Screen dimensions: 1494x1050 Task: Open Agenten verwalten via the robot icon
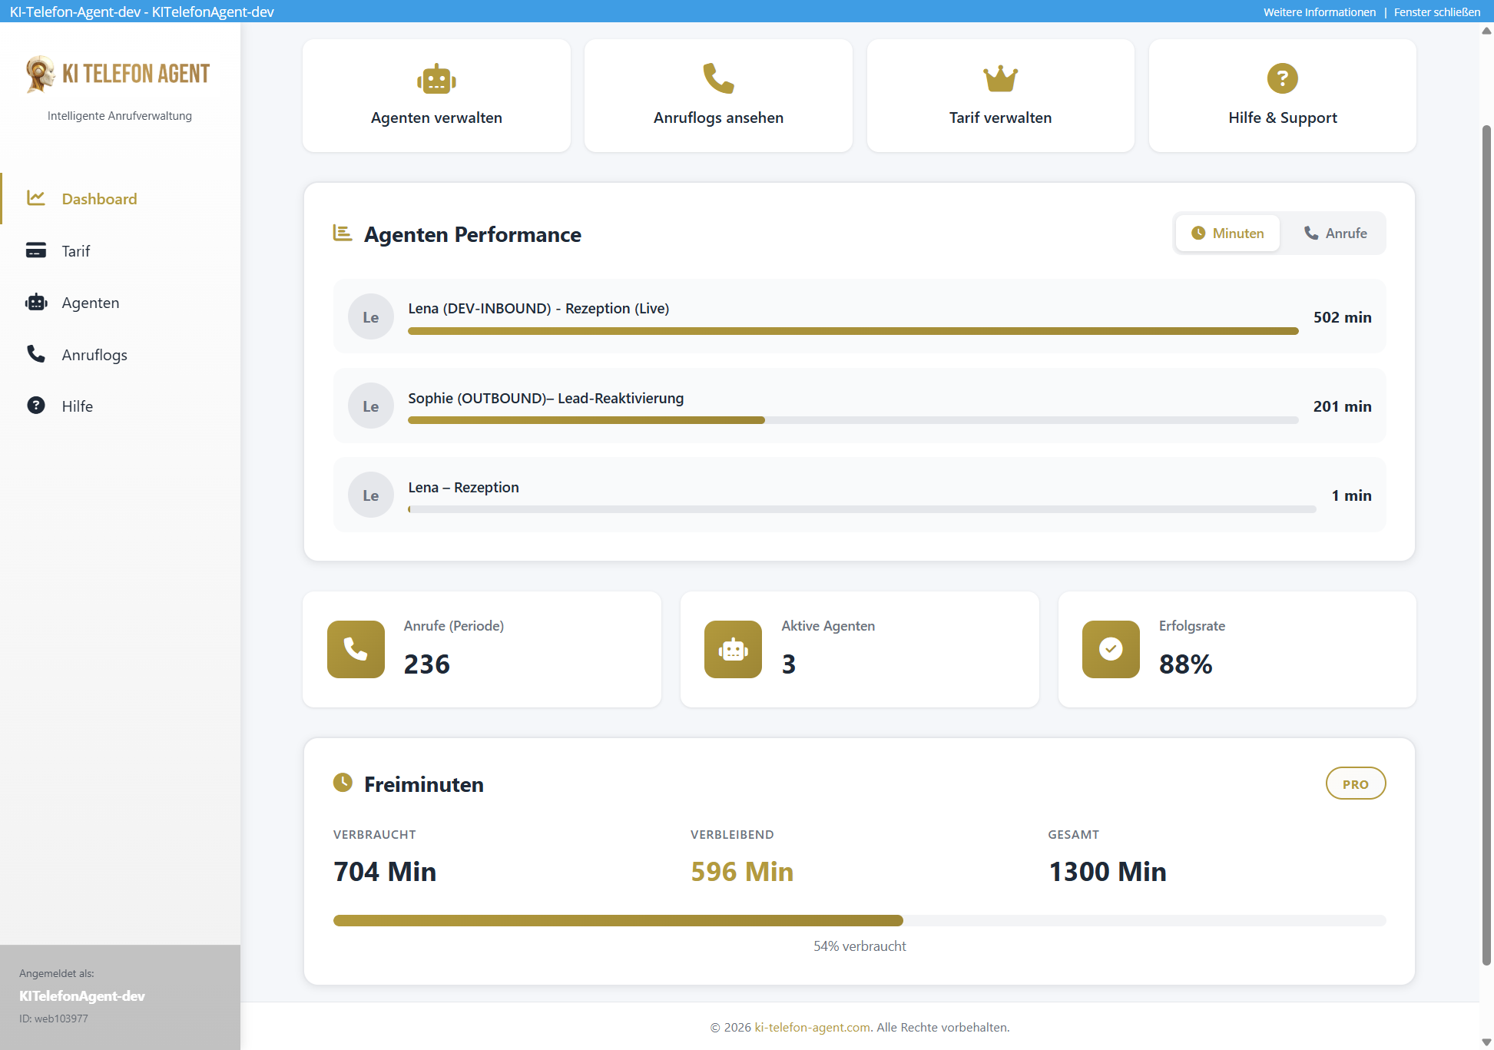click(436, 78)
